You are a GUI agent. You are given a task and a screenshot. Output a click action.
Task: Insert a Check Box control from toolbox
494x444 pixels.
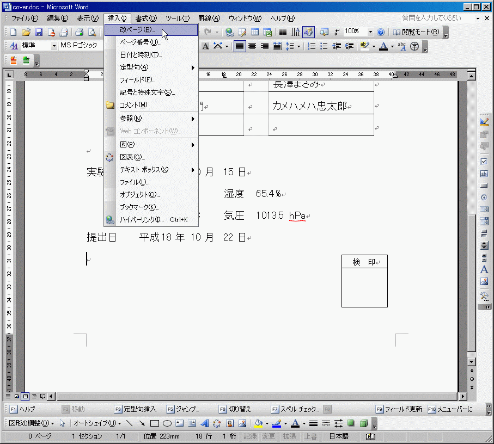(484, 162)
